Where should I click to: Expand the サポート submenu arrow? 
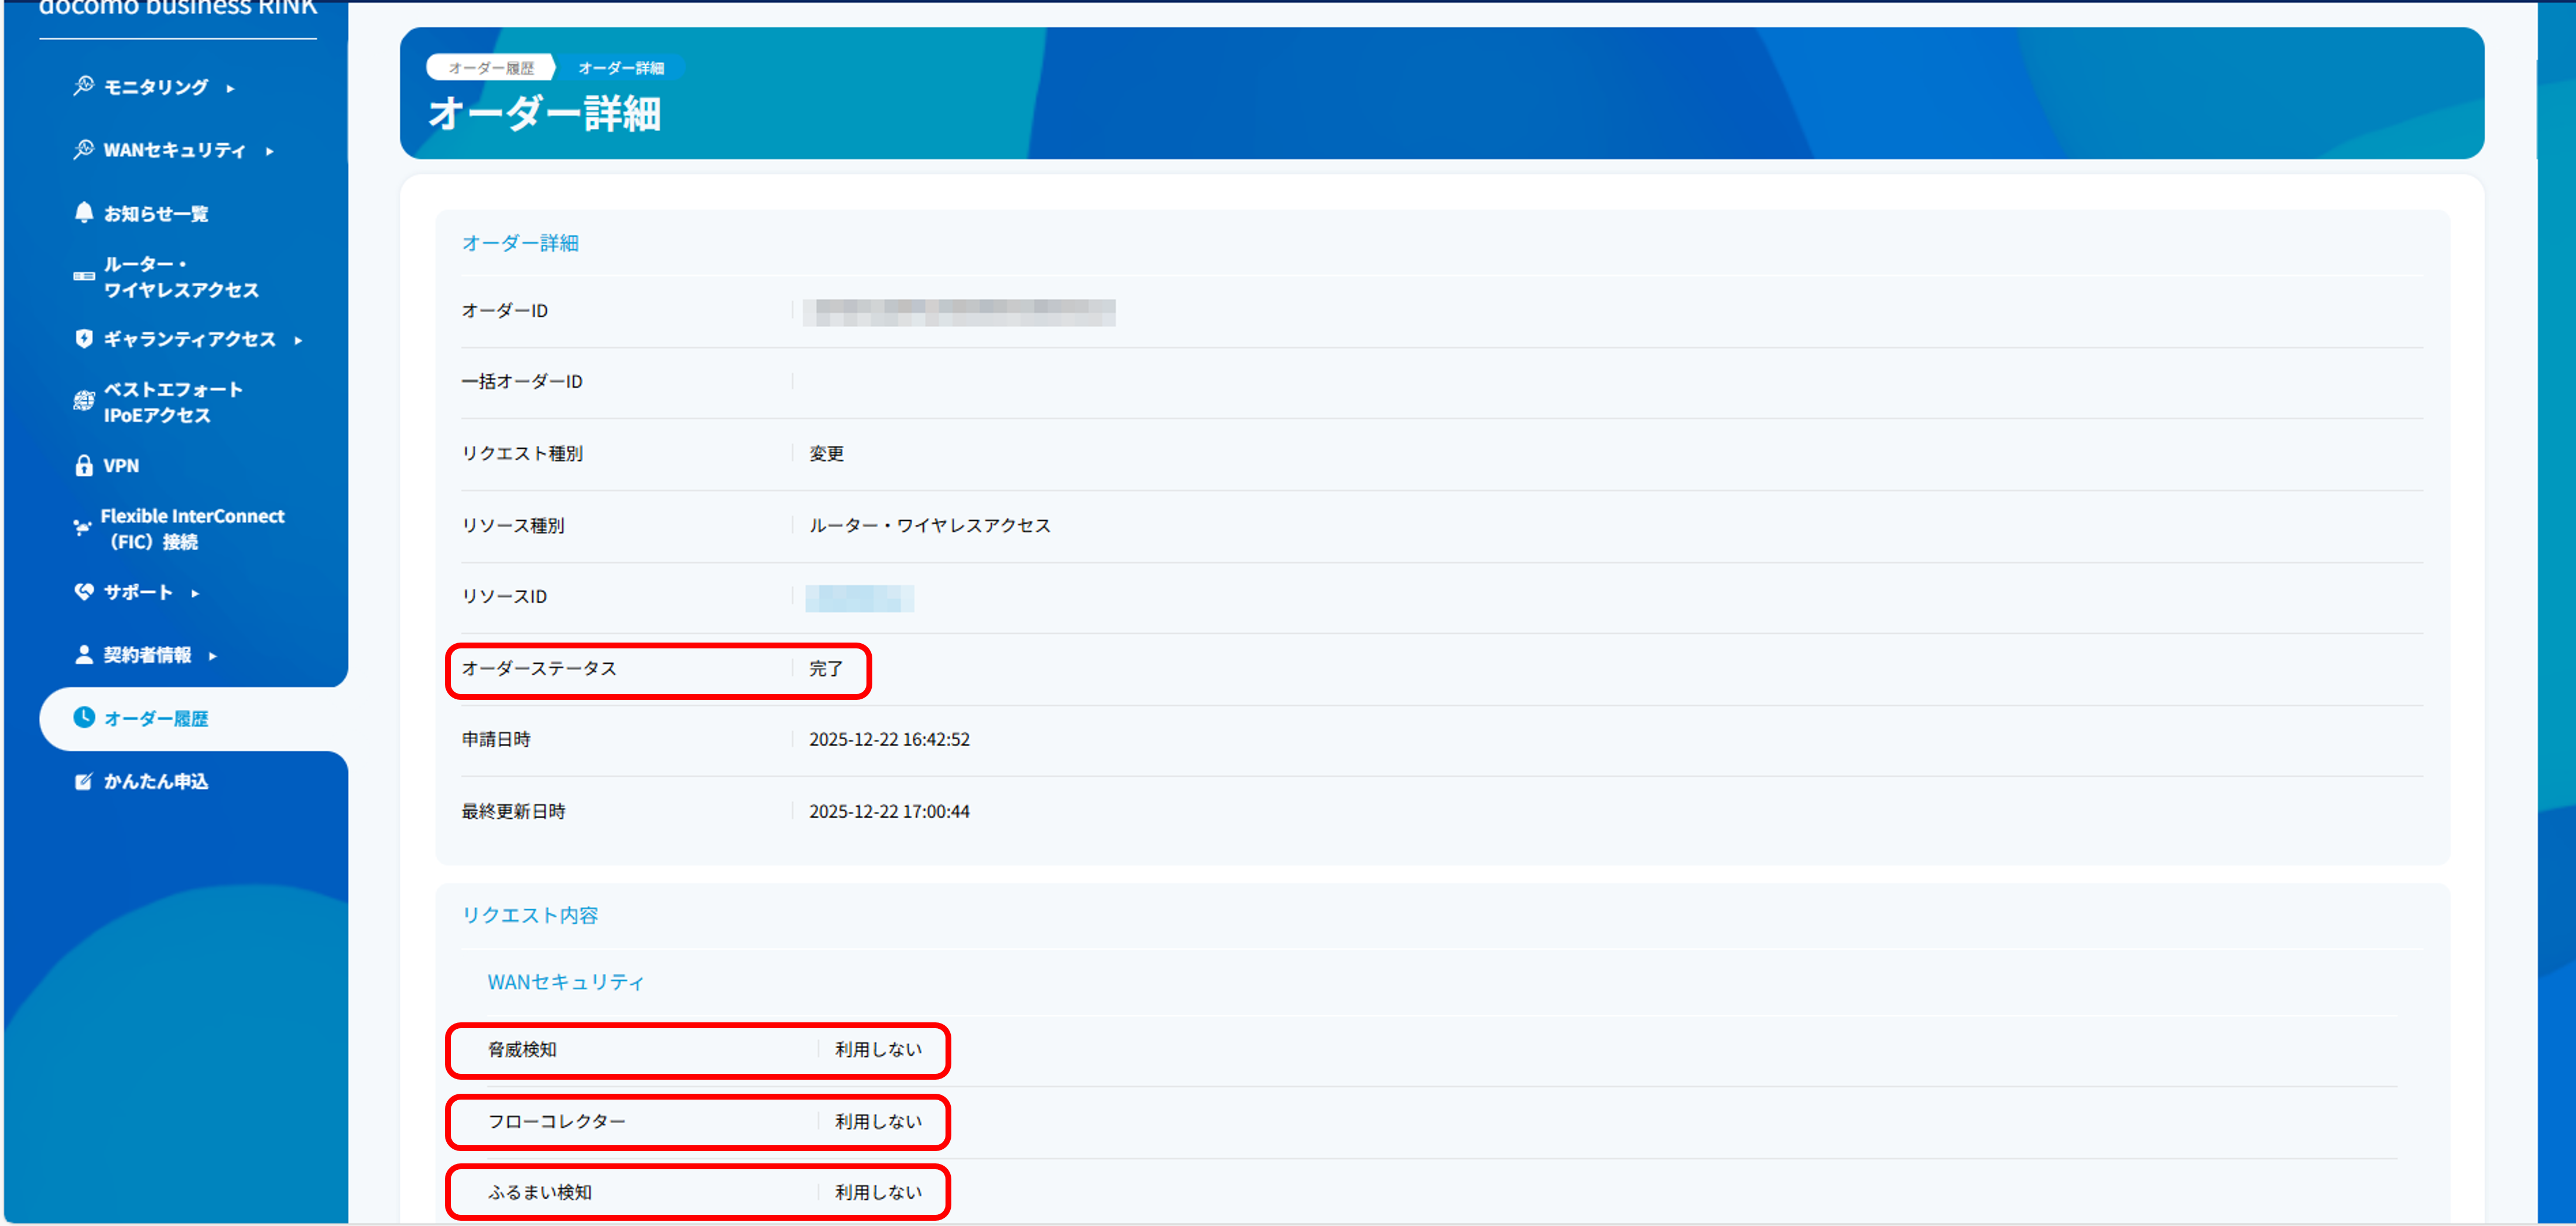pos(195,593)
